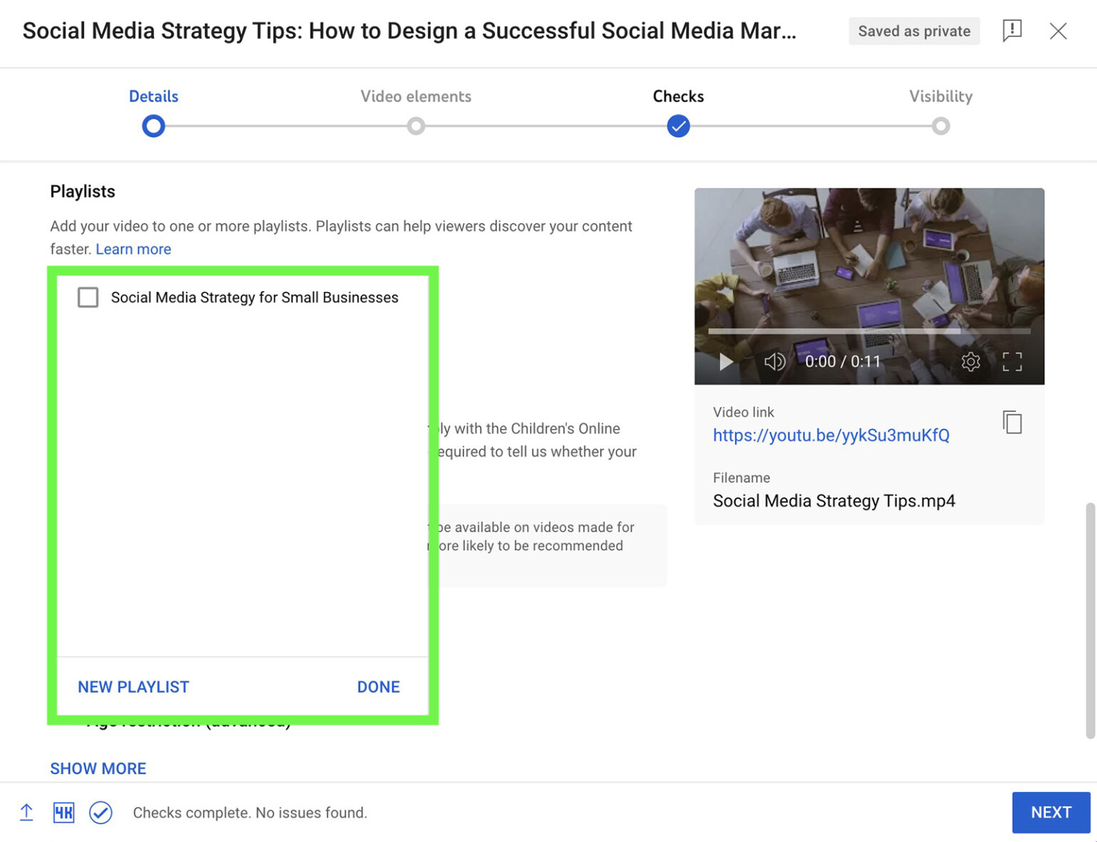Copy the video link using the copy icon
The width and height of the screenshot is (1097, 842).
point(1012,422)
